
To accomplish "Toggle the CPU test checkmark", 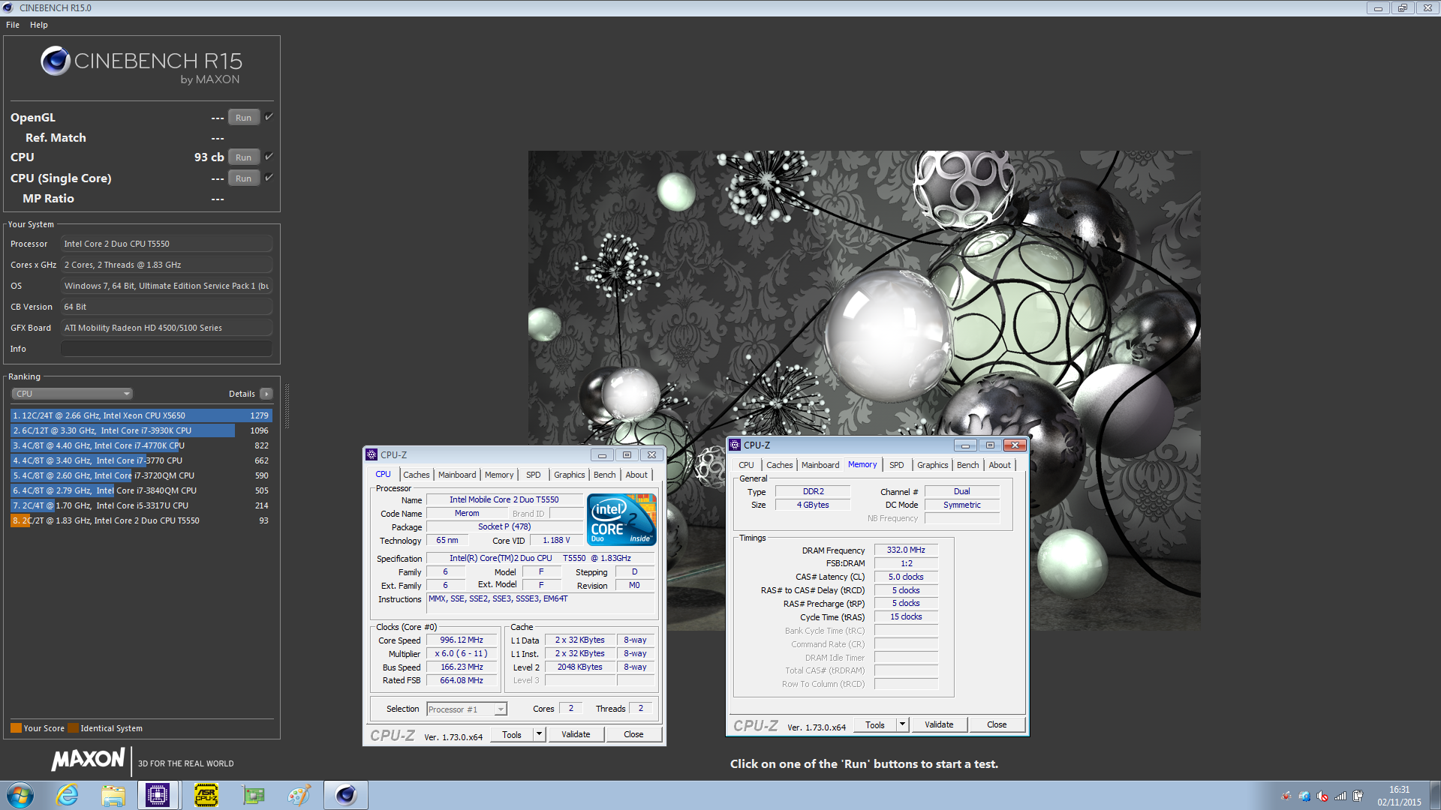I will point(269,156).
